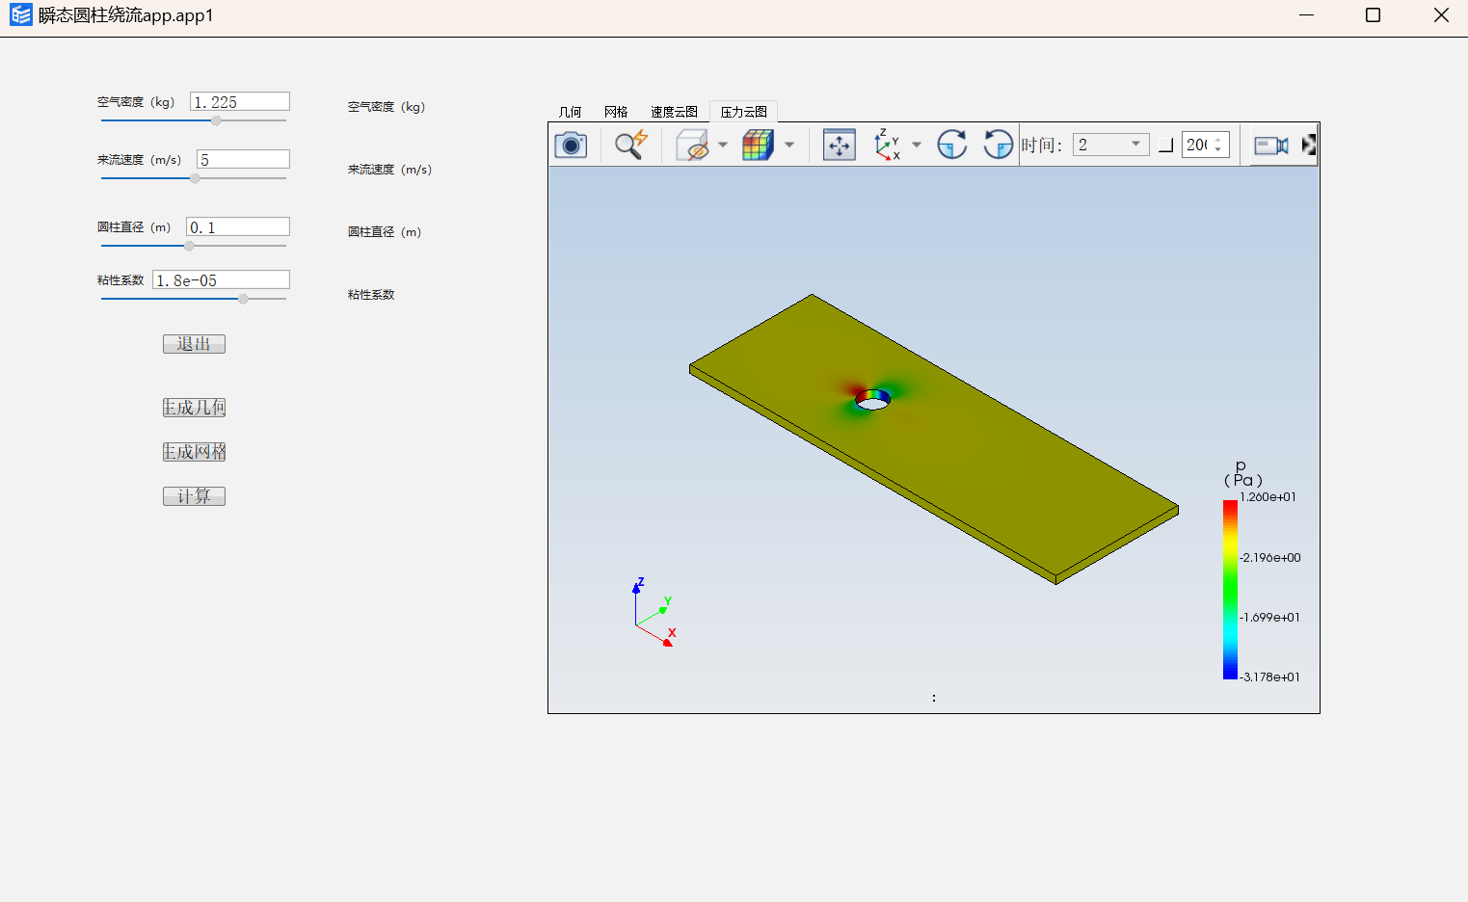Click legend value 1.260e+01

coord(1268,497)
